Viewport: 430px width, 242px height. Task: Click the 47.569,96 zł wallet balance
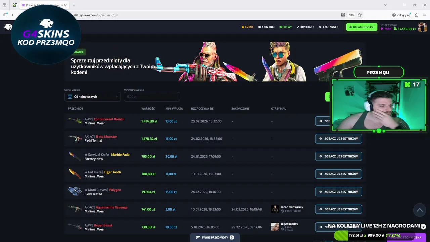pos(405,29)
